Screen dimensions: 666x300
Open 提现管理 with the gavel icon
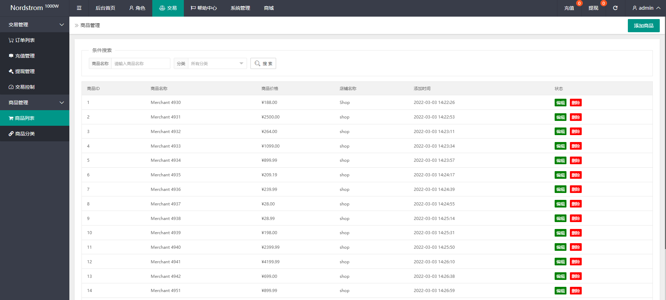pos(22,71)
